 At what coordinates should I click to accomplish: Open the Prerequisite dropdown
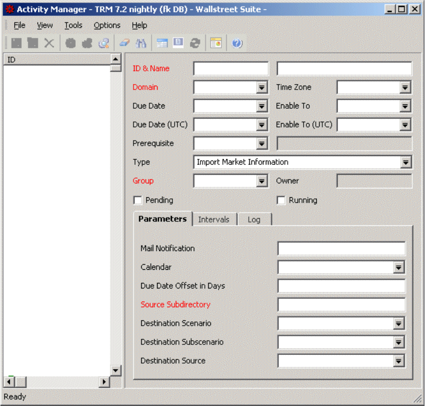click(261, 143)
